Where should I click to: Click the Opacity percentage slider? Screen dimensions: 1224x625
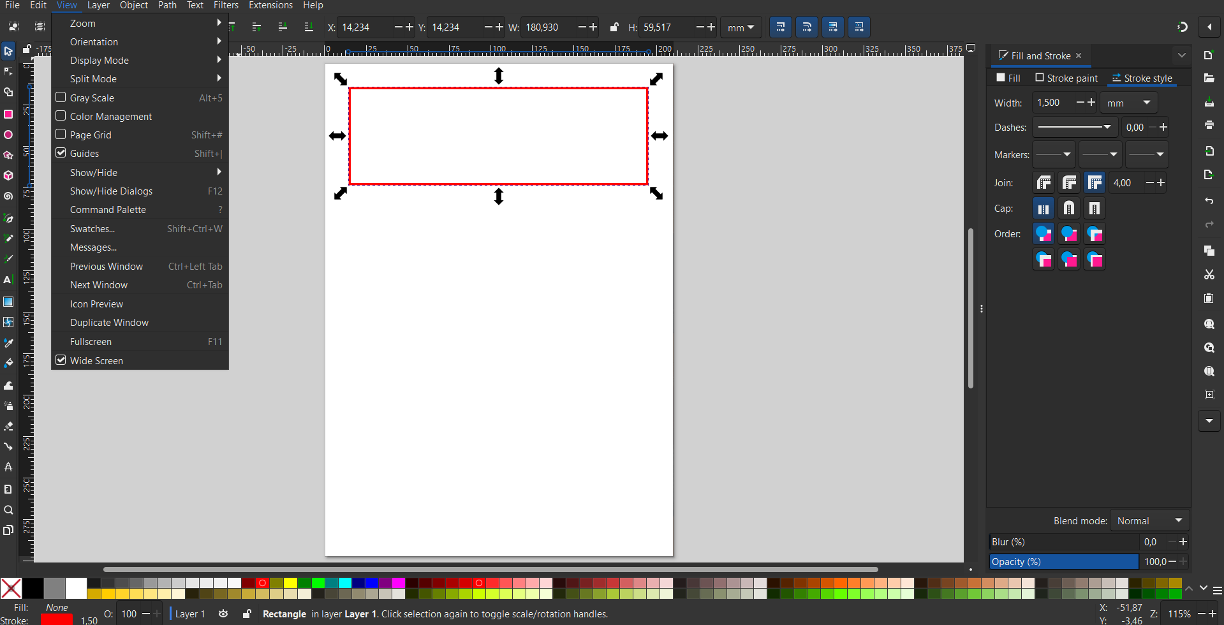click(1063, 562)
